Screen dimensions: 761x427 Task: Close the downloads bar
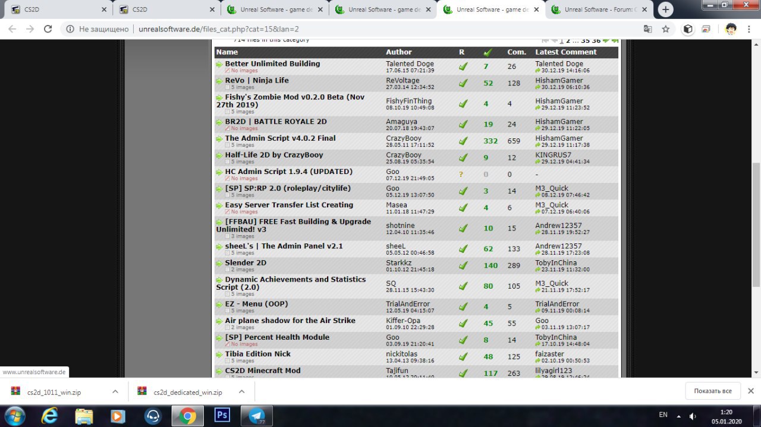click(750, 391)
